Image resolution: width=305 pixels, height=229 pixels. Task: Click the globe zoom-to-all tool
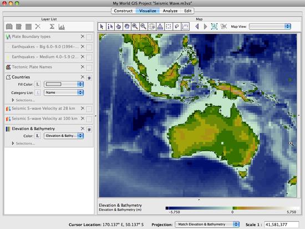click(x=152, y=27)
